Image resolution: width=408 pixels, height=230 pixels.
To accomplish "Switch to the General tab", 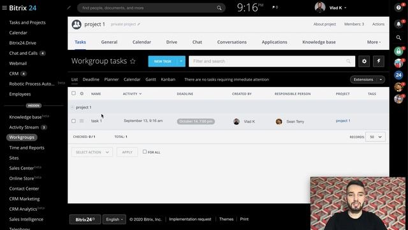I will [109, 42].
